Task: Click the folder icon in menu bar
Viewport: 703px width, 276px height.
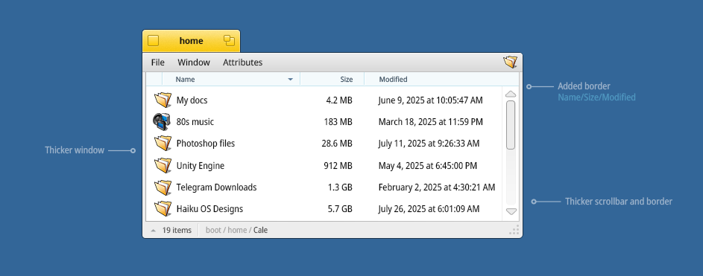Action: point(510,62)
